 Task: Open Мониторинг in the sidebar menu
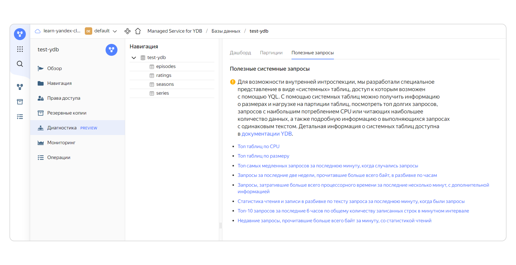[61, 143]
